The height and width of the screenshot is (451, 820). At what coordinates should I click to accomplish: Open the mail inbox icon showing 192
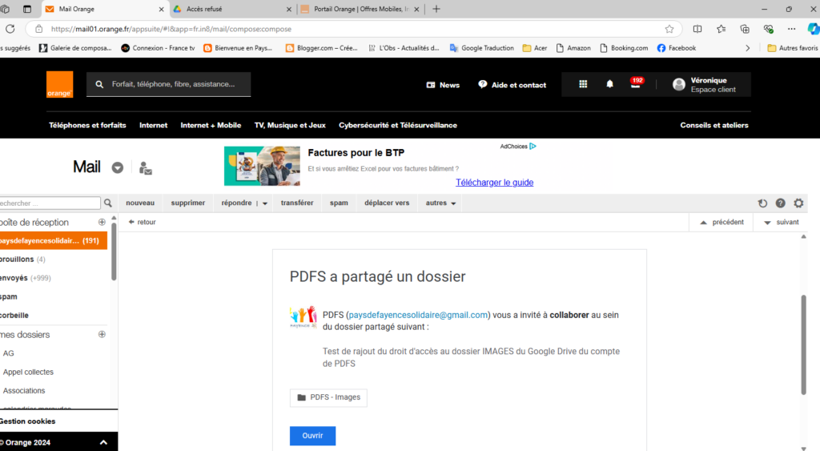tap(636, 84)
